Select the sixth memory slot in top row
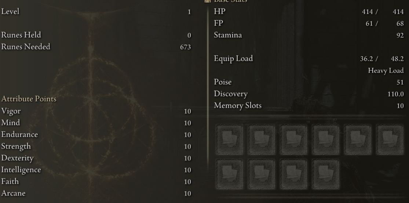The image size is (409, 203). 390,140
